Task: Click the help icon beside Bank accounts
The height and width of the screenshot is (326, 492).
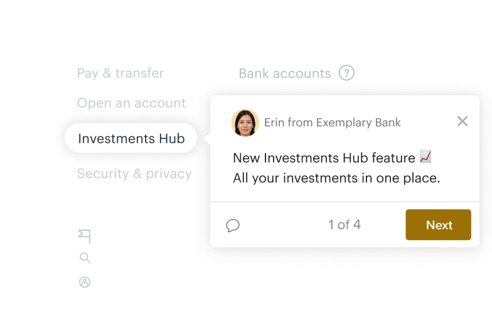Action: (x=346, y=73)
